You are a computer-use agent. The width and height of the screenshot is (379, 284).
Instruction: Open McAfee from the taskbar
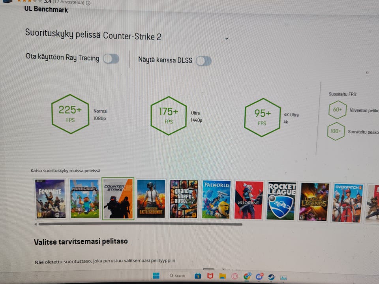(x=210, y=276)
